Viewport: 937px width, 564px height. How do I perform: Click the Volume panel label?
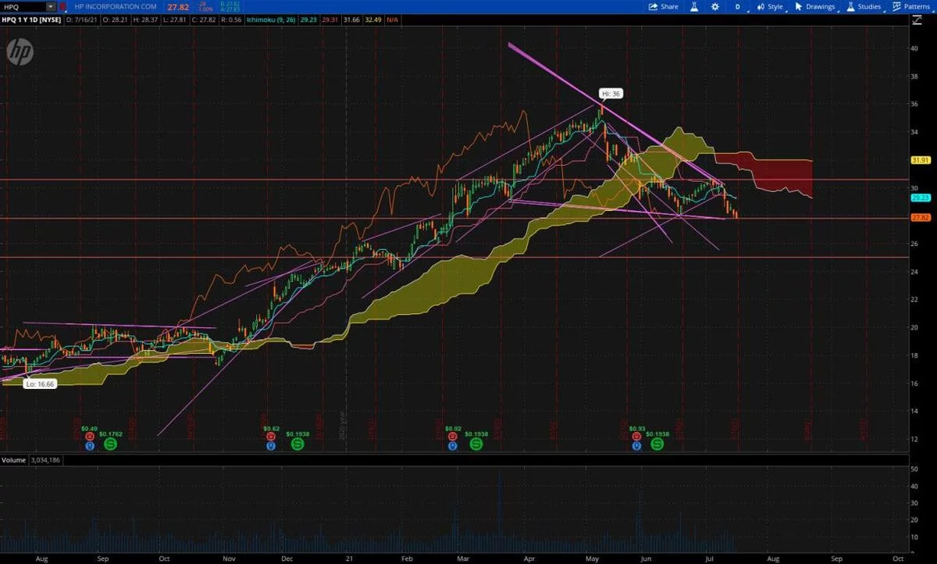pos(13,460)
